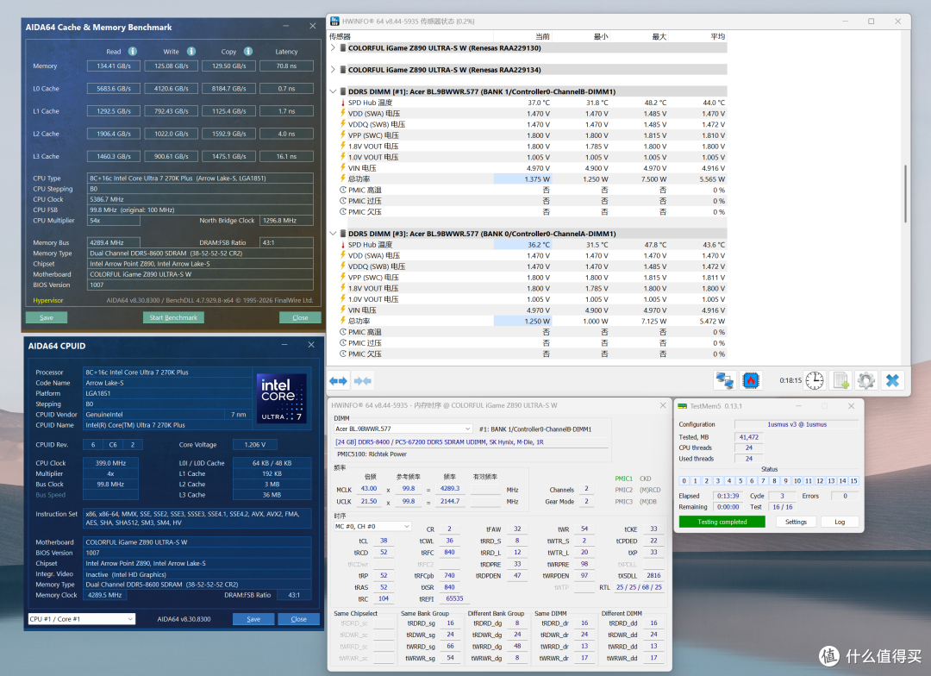Close the HWiNFO memory timings window

[663, 405]
